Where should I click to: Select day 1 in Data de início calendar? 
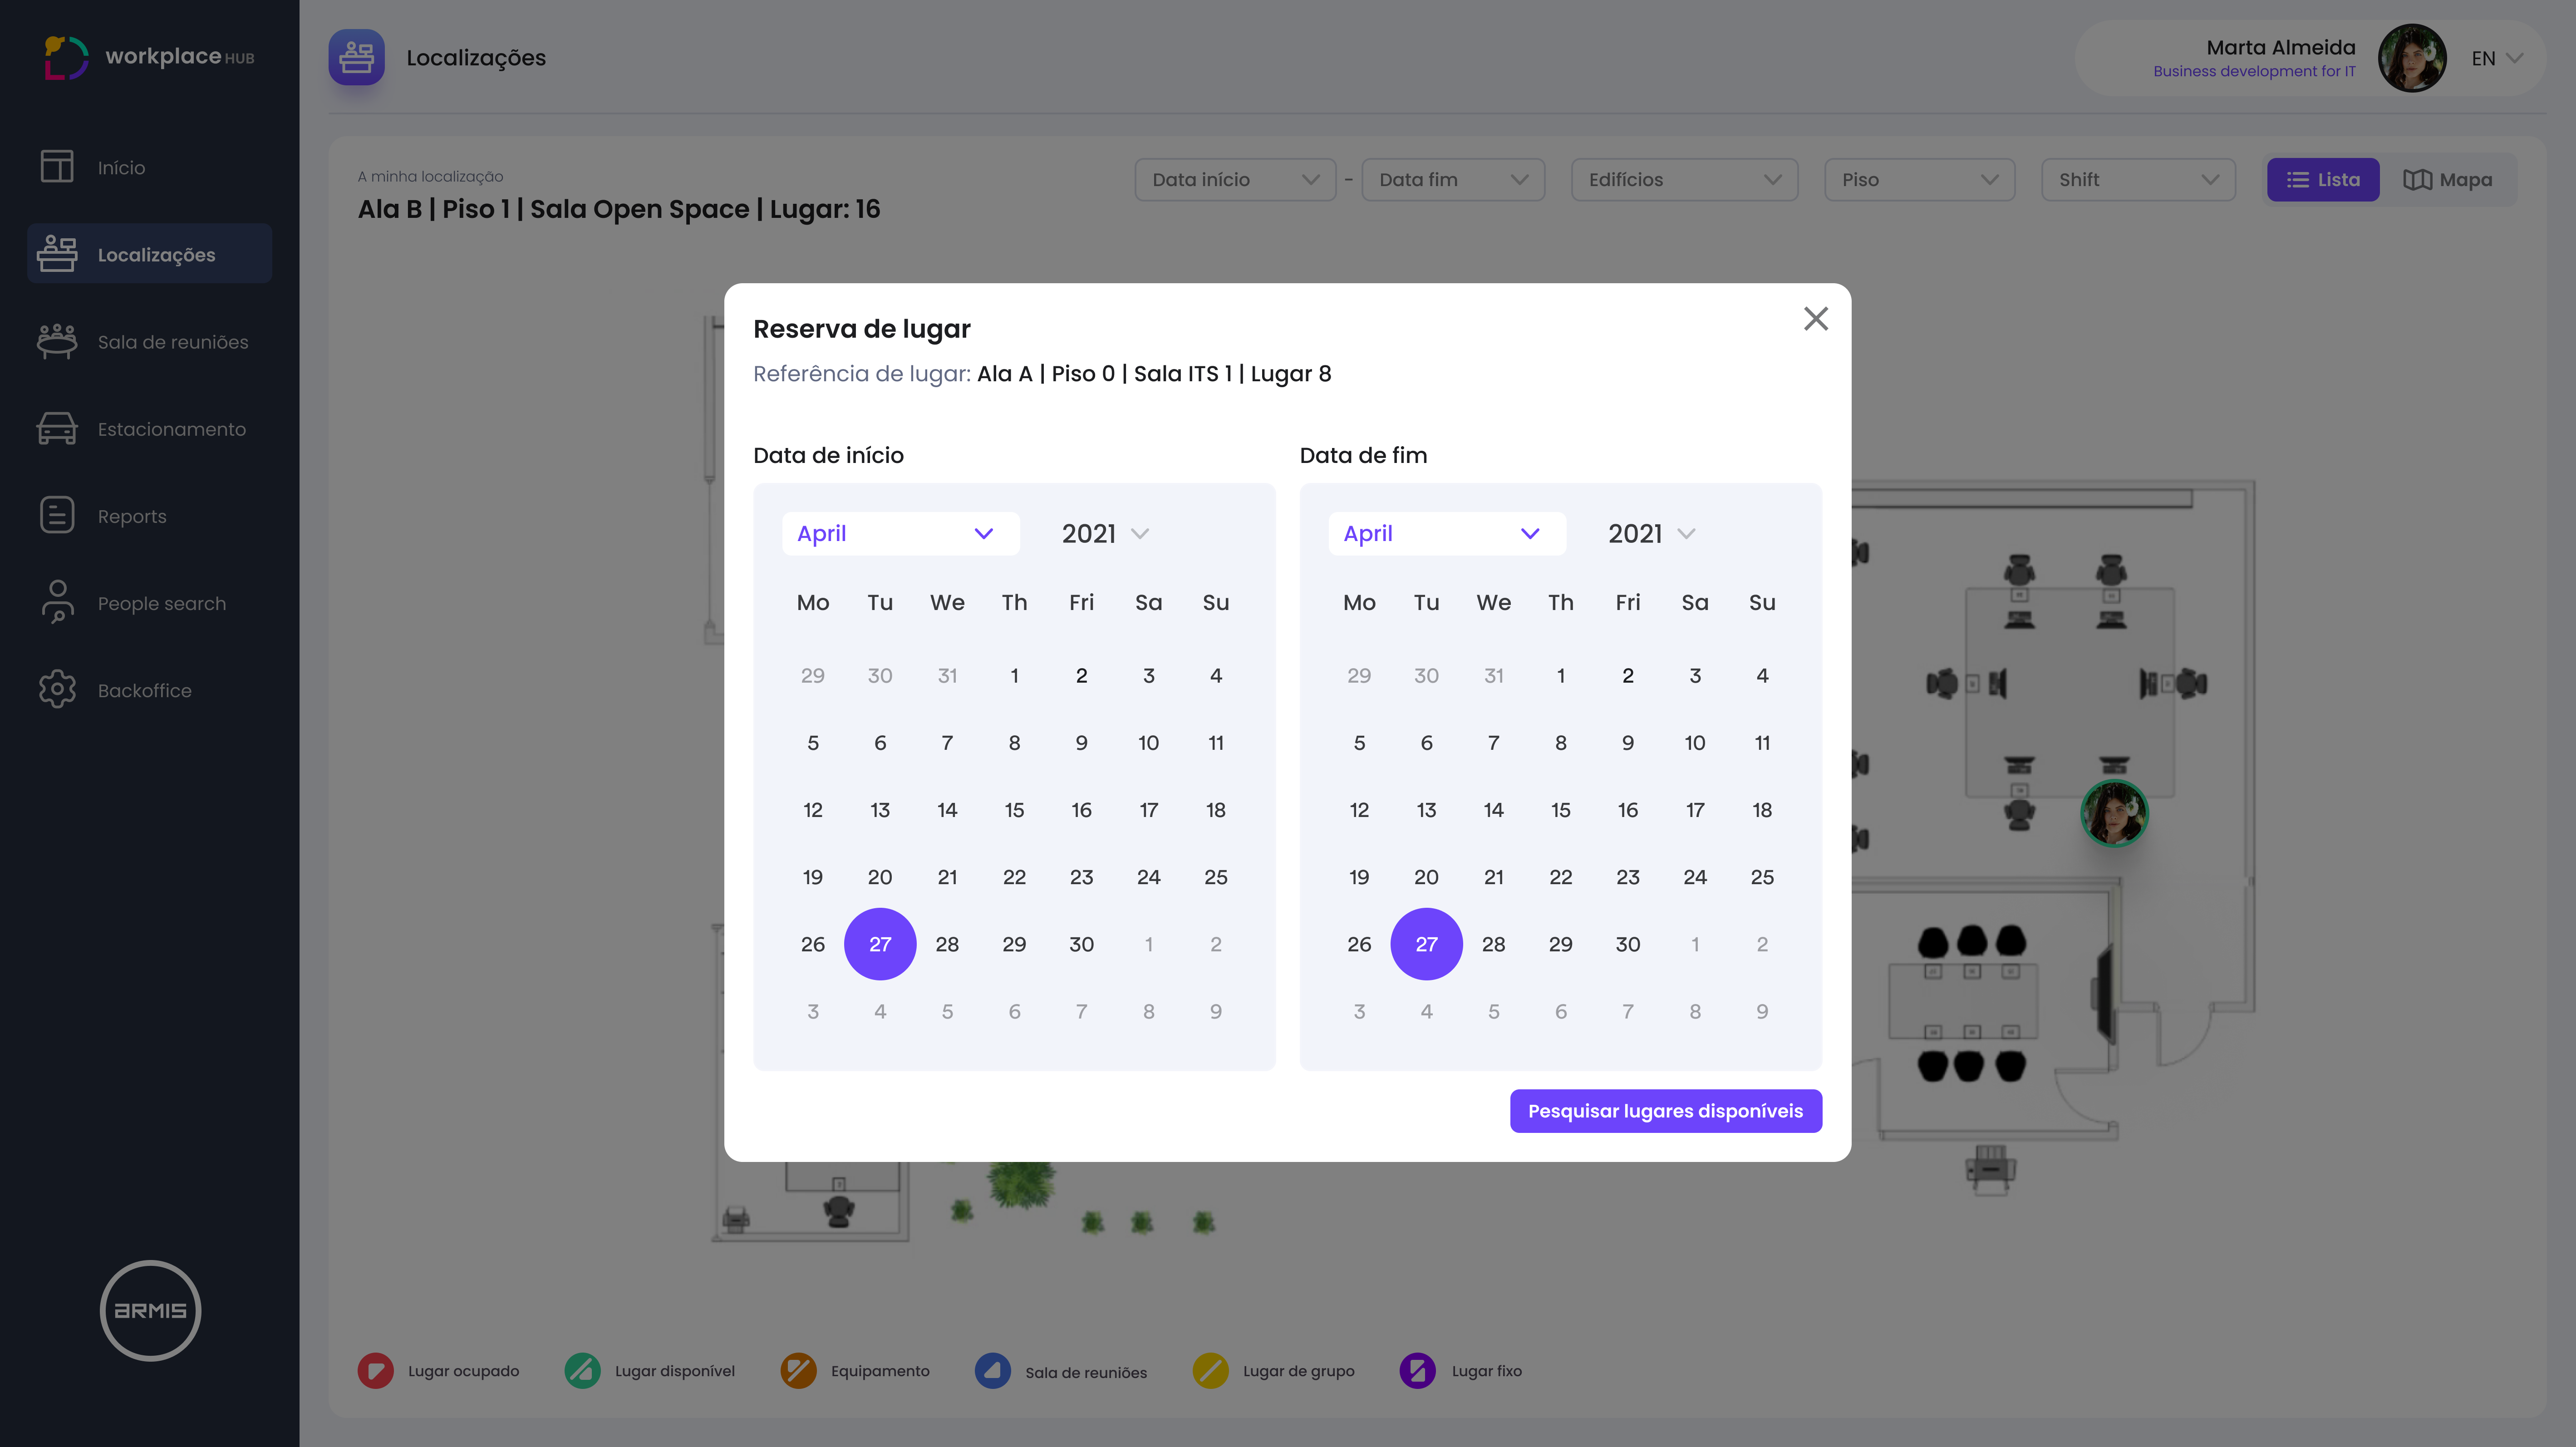point(1014,675)
